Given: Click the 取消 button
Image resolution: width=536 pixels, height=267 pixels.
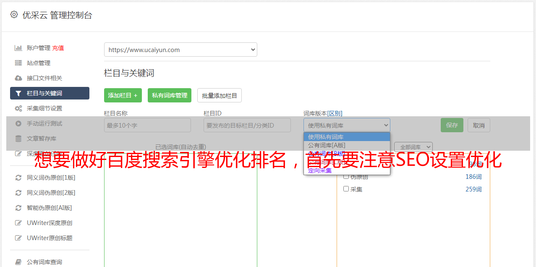Looking at the screenshot, I should pos(479,125).
